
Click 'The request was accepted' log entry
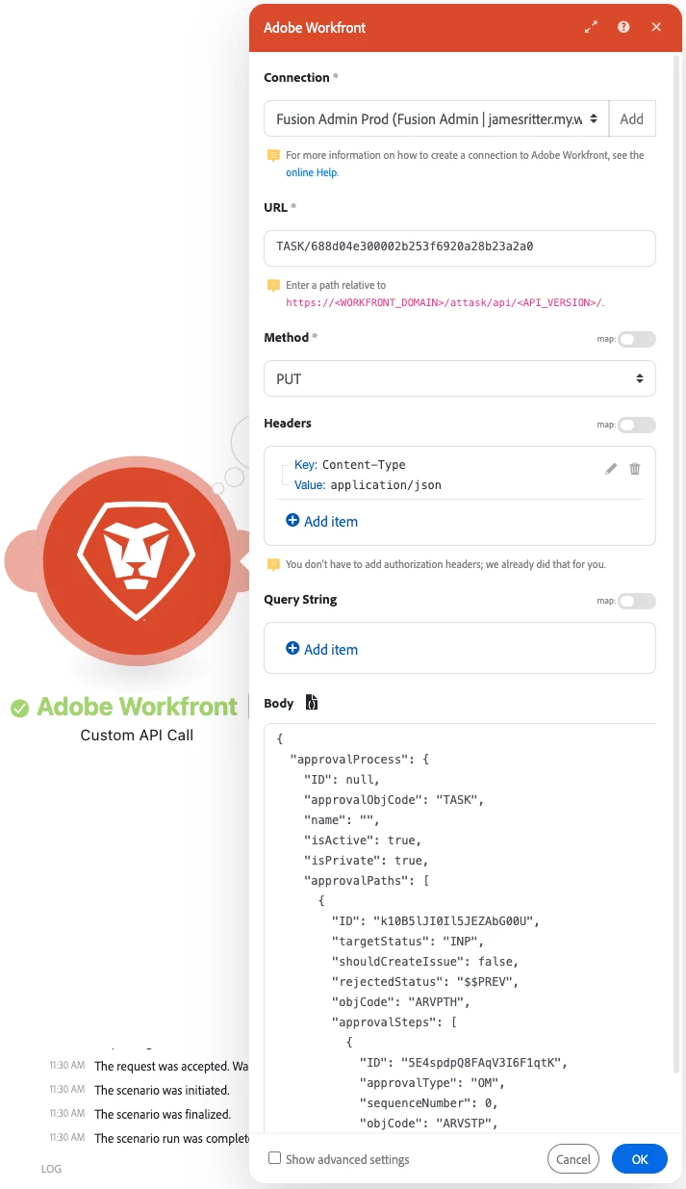point(171,1066)
